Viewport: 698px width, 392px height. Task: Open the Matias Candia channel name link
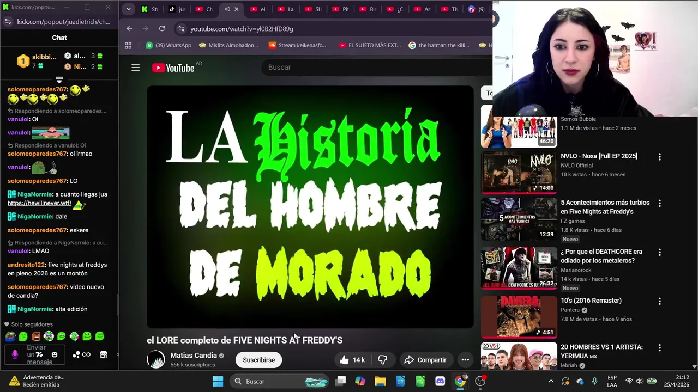(194, 355)
